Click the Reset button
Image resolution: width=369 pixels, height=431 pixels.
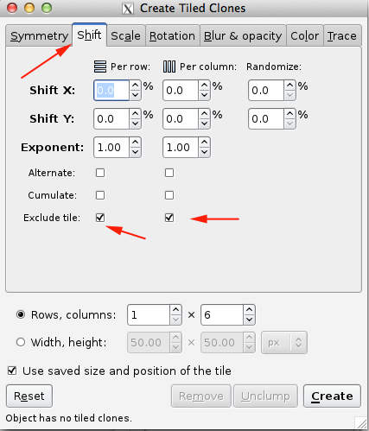click(29, 396)
